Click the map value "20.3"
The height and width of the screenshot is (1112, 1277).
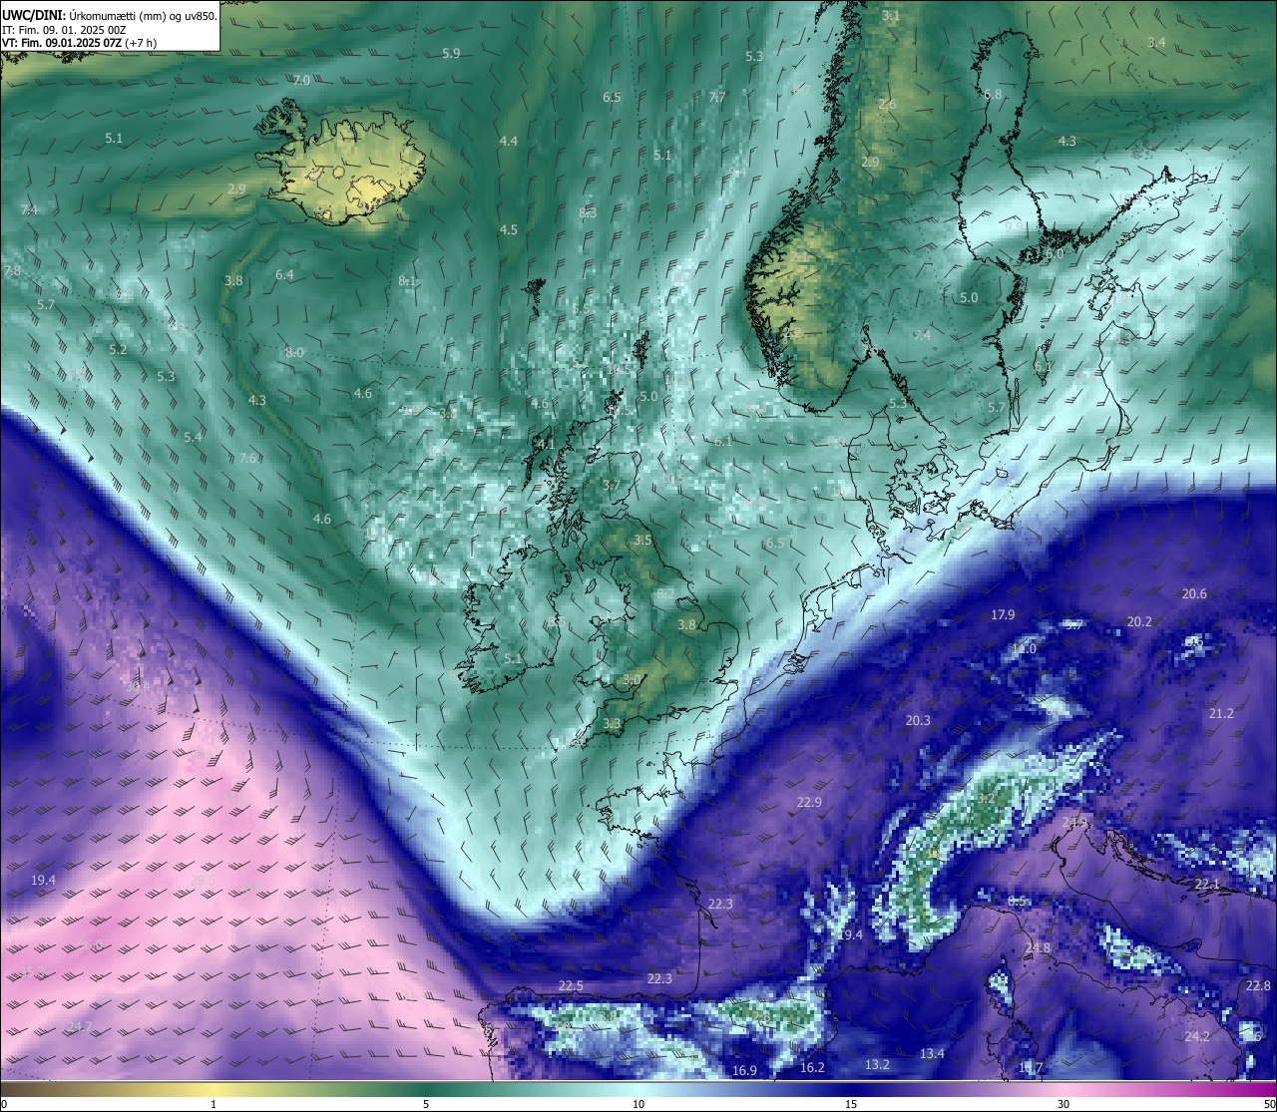[918, 721]
